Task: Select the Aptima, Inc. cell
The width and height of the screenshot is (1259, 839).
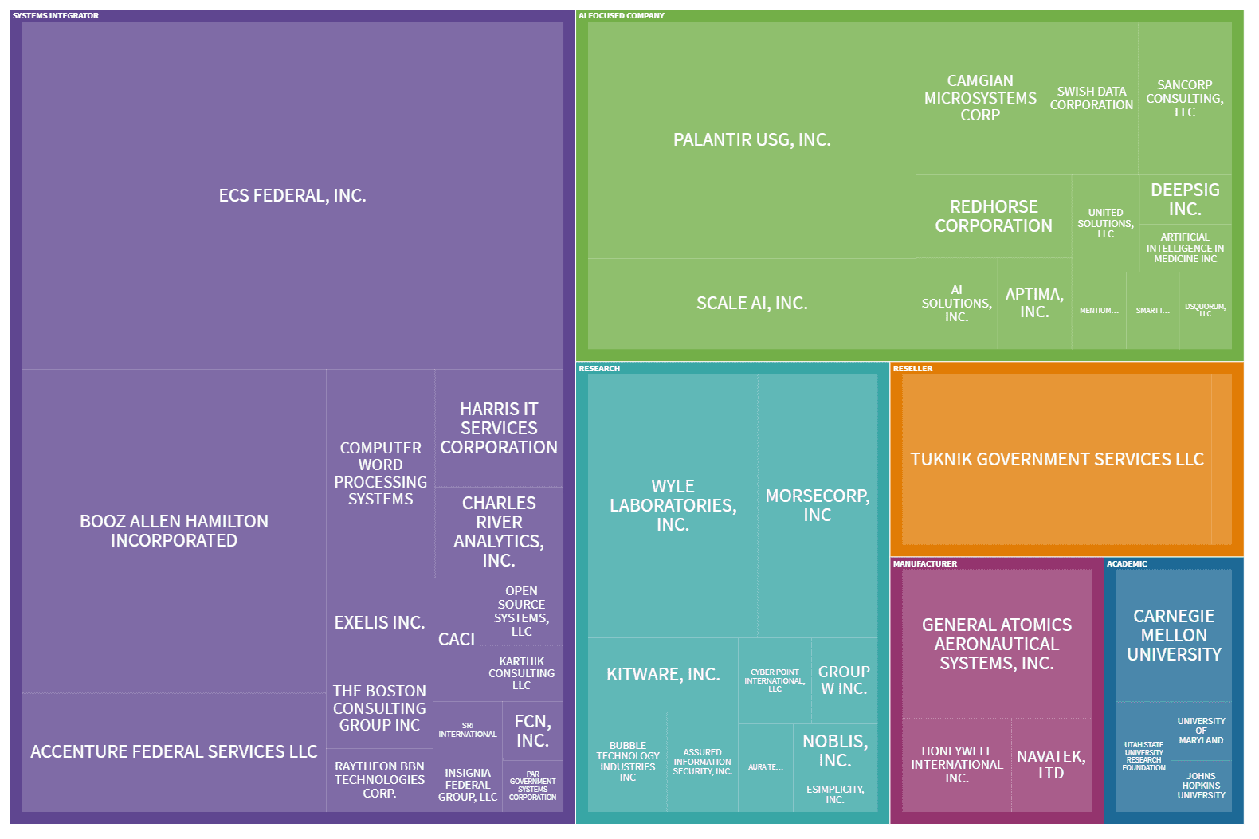Action: (1034, 304)
